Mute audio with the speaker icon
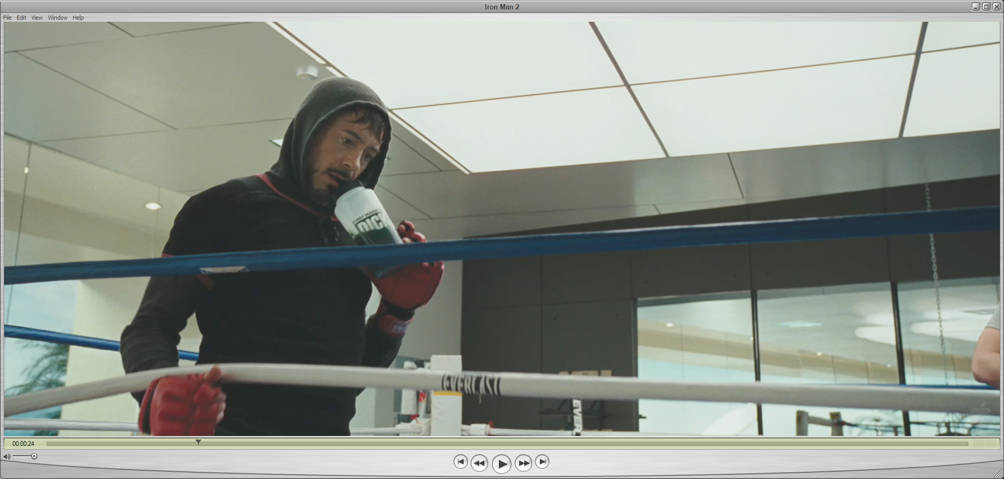This screenshot has width=1004, height=479. coord(7,457)
